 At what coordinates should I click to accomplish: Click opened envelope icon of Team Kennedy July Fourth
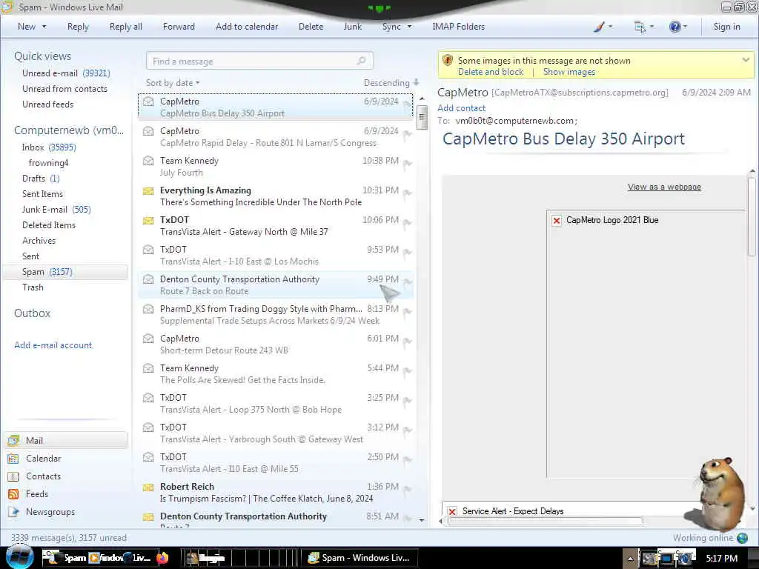pyautogui.click(x=148, y=161)
